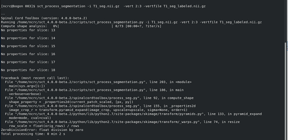This screenshot has height=140, width=288.
Task: Click 'main(sys.argv[1:])' traceback line
Action: [27, 86]
